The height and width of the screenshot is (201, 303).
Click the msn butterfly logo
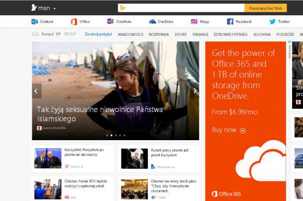(34, 8)
